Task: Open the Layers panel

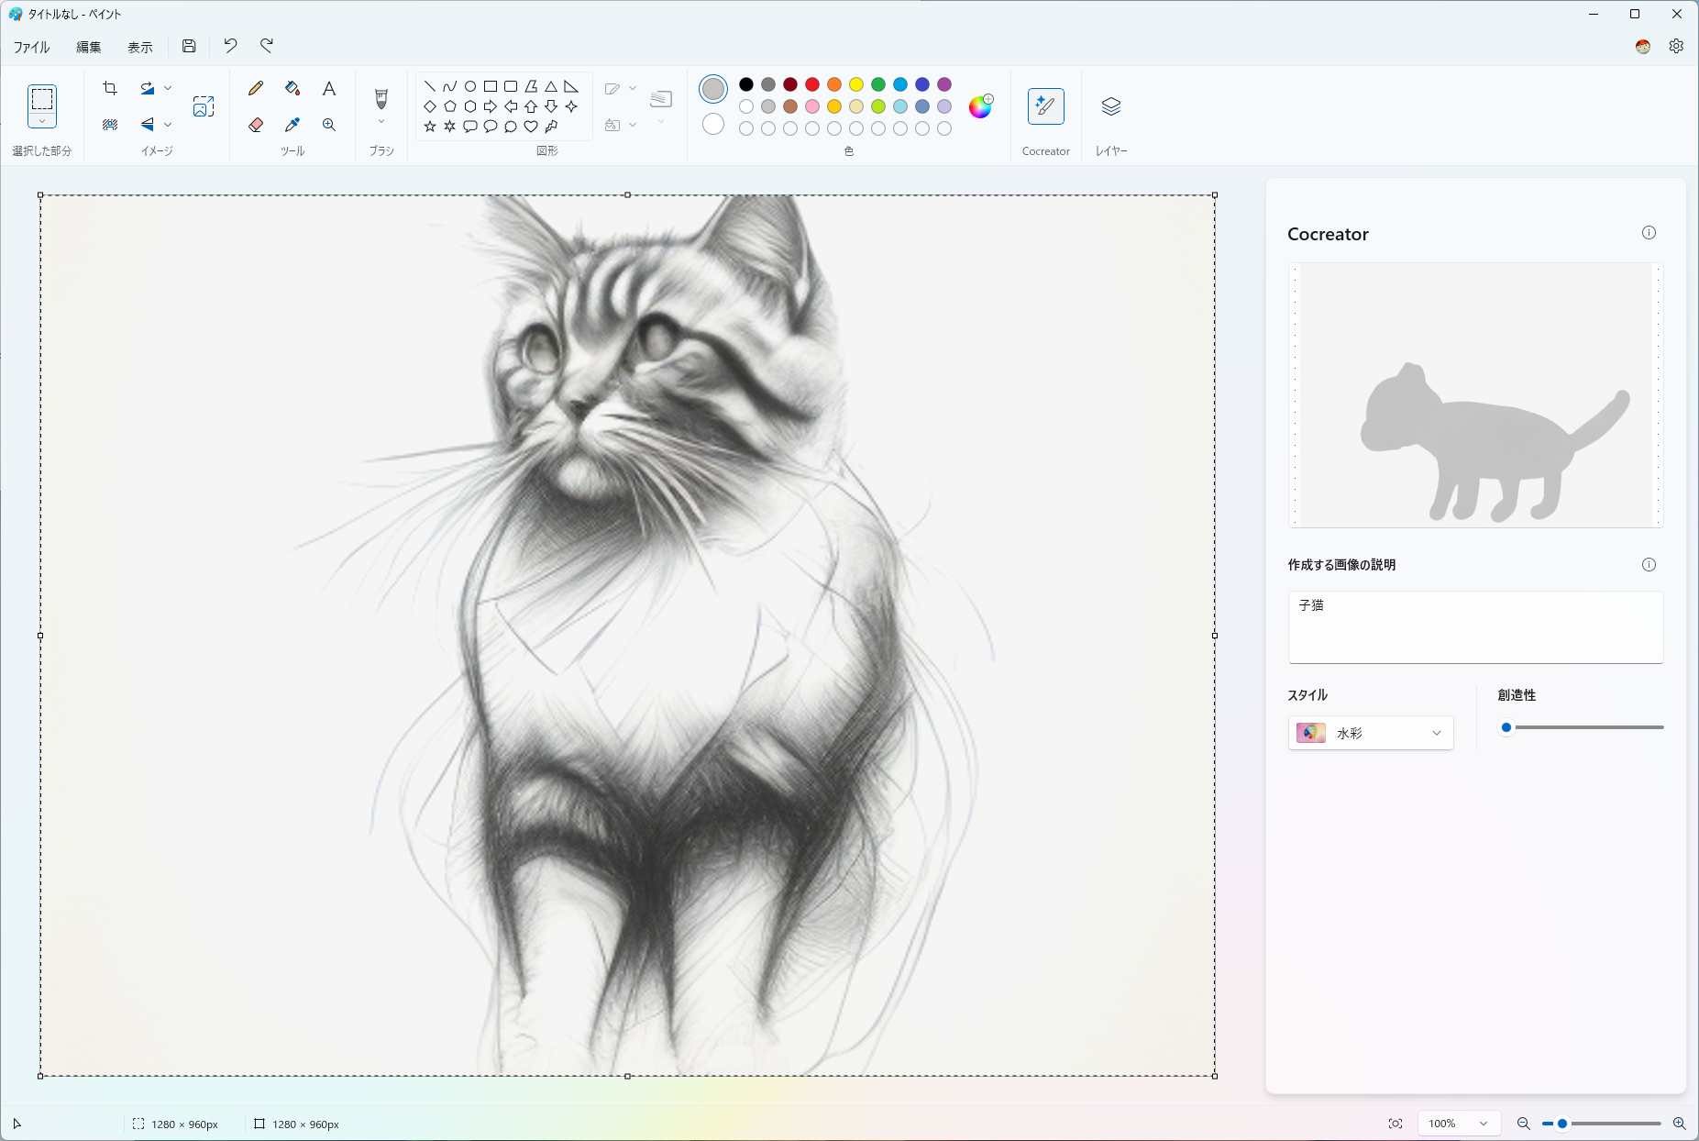Action: (x=1111, y=105)
